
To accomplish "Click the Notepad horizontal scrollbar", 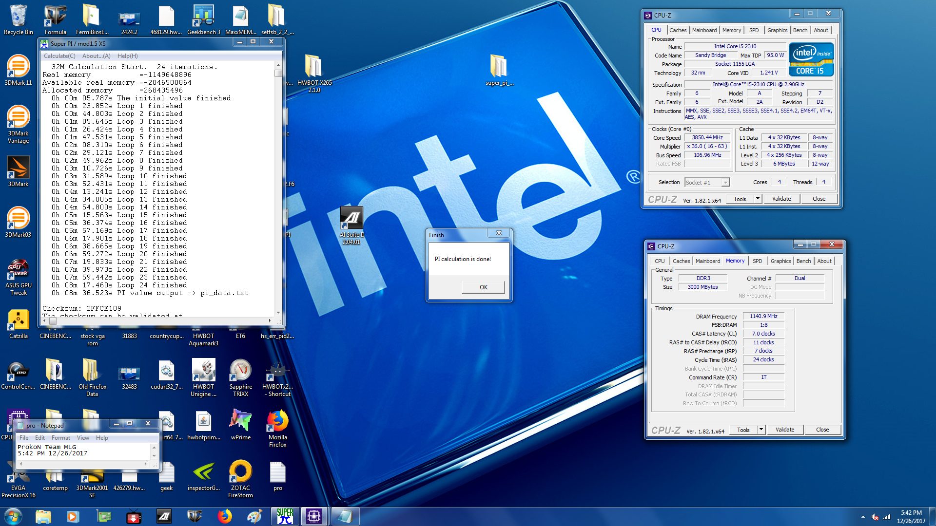I will [83, 464].
